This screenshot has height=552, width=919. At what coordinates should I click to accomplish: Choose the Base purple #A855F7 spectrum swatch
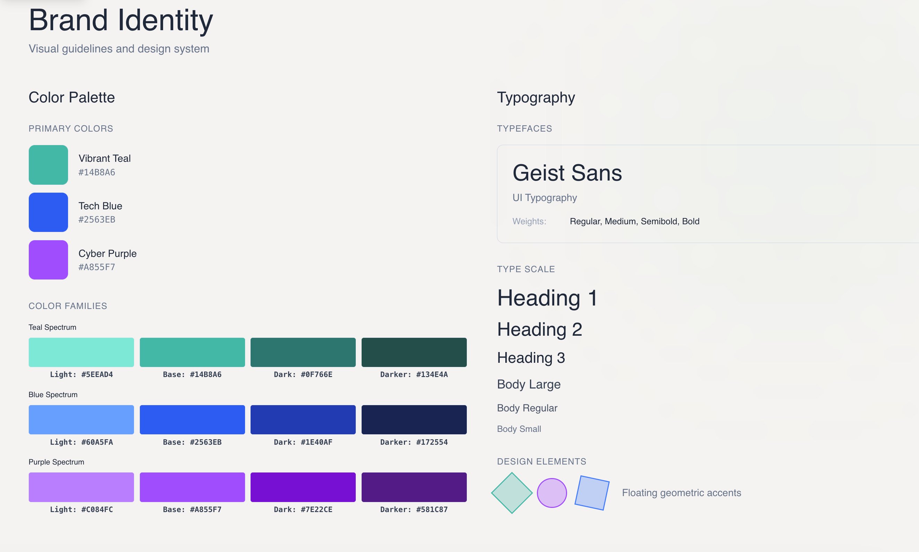192,487
